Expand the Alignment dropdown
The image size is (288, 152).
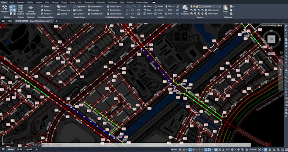80,6
